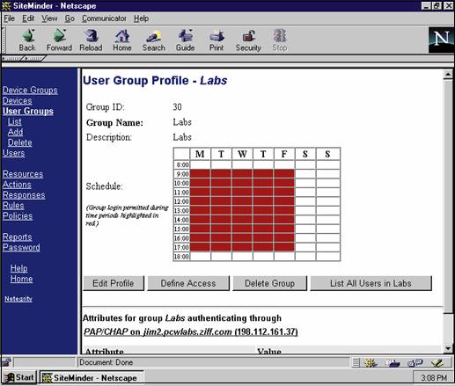
Task: Click the Wednesday 13:00 red schedule cell
Action: (242, 211)
